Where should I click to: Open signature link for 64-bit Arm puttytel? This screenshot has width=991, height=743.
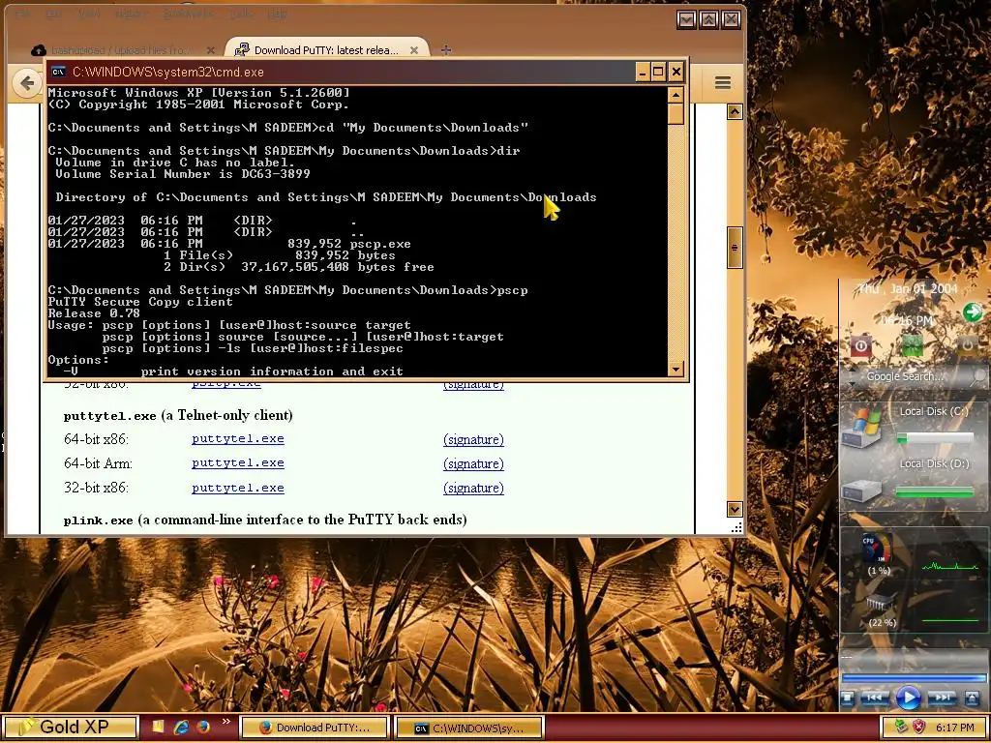pos(473,463)
